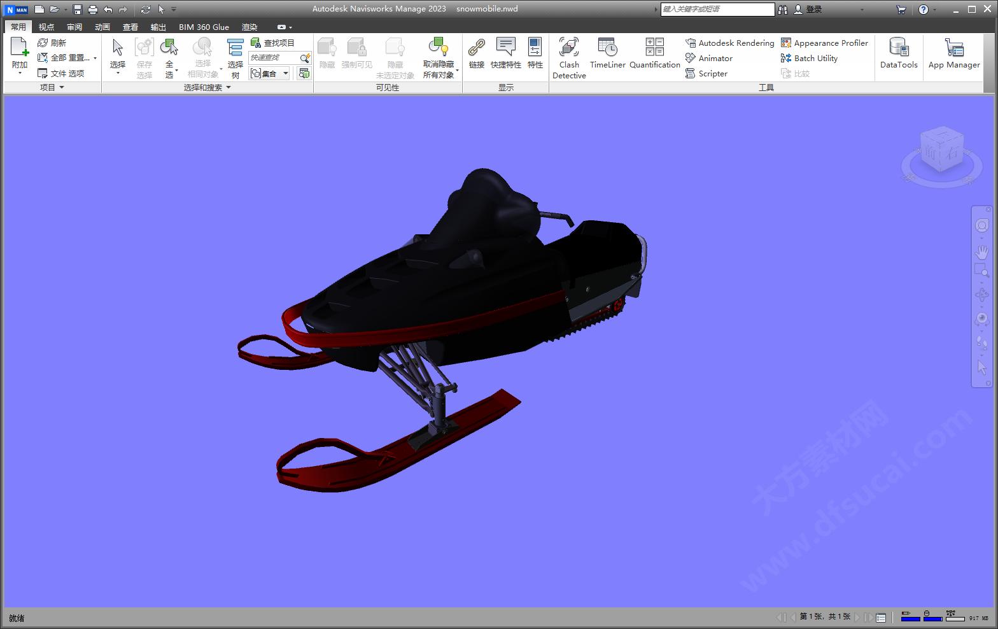Viewport: 998px width, 629px height.
Task: Switch to the View (查看) tab
Action: (130, 27)
